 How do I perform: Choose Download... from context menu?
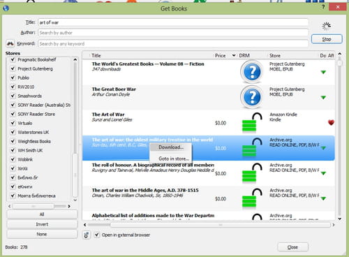point(171,147)
